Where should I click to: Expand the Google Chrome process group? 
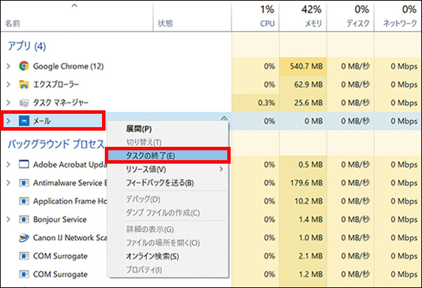point(8,66)
